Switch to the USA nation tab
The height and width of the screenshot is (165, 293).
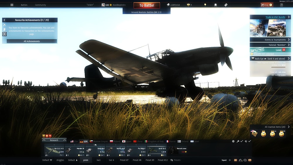click(x=74, y=142)
